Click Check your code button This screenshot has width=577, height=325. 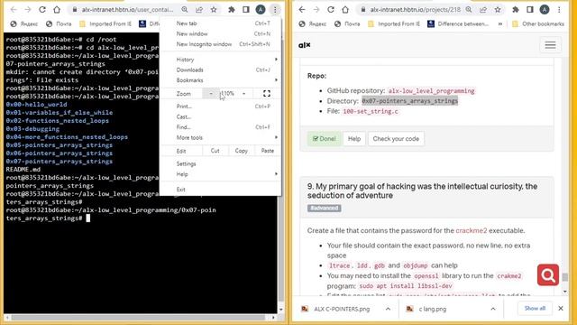coord(396,138)
